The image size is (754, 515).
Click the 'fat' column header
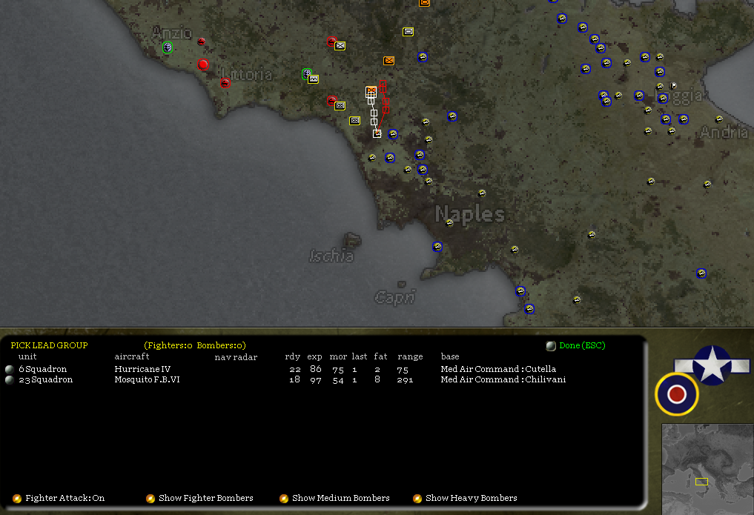(380, 356)
